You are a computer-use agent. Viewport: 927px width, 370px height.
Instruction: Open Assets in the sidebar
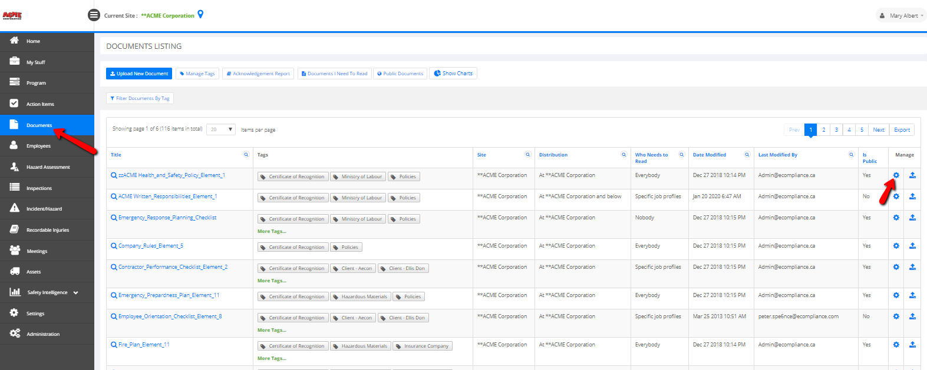47,272
